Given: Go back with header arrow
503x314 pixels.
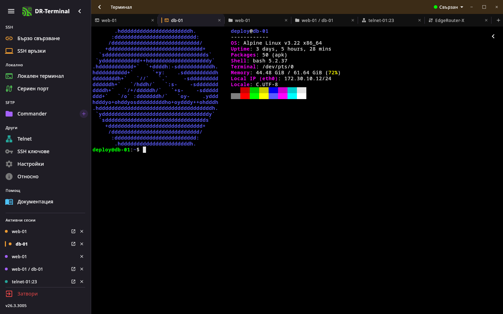Looking at the screenshot, I should point(100,7).
